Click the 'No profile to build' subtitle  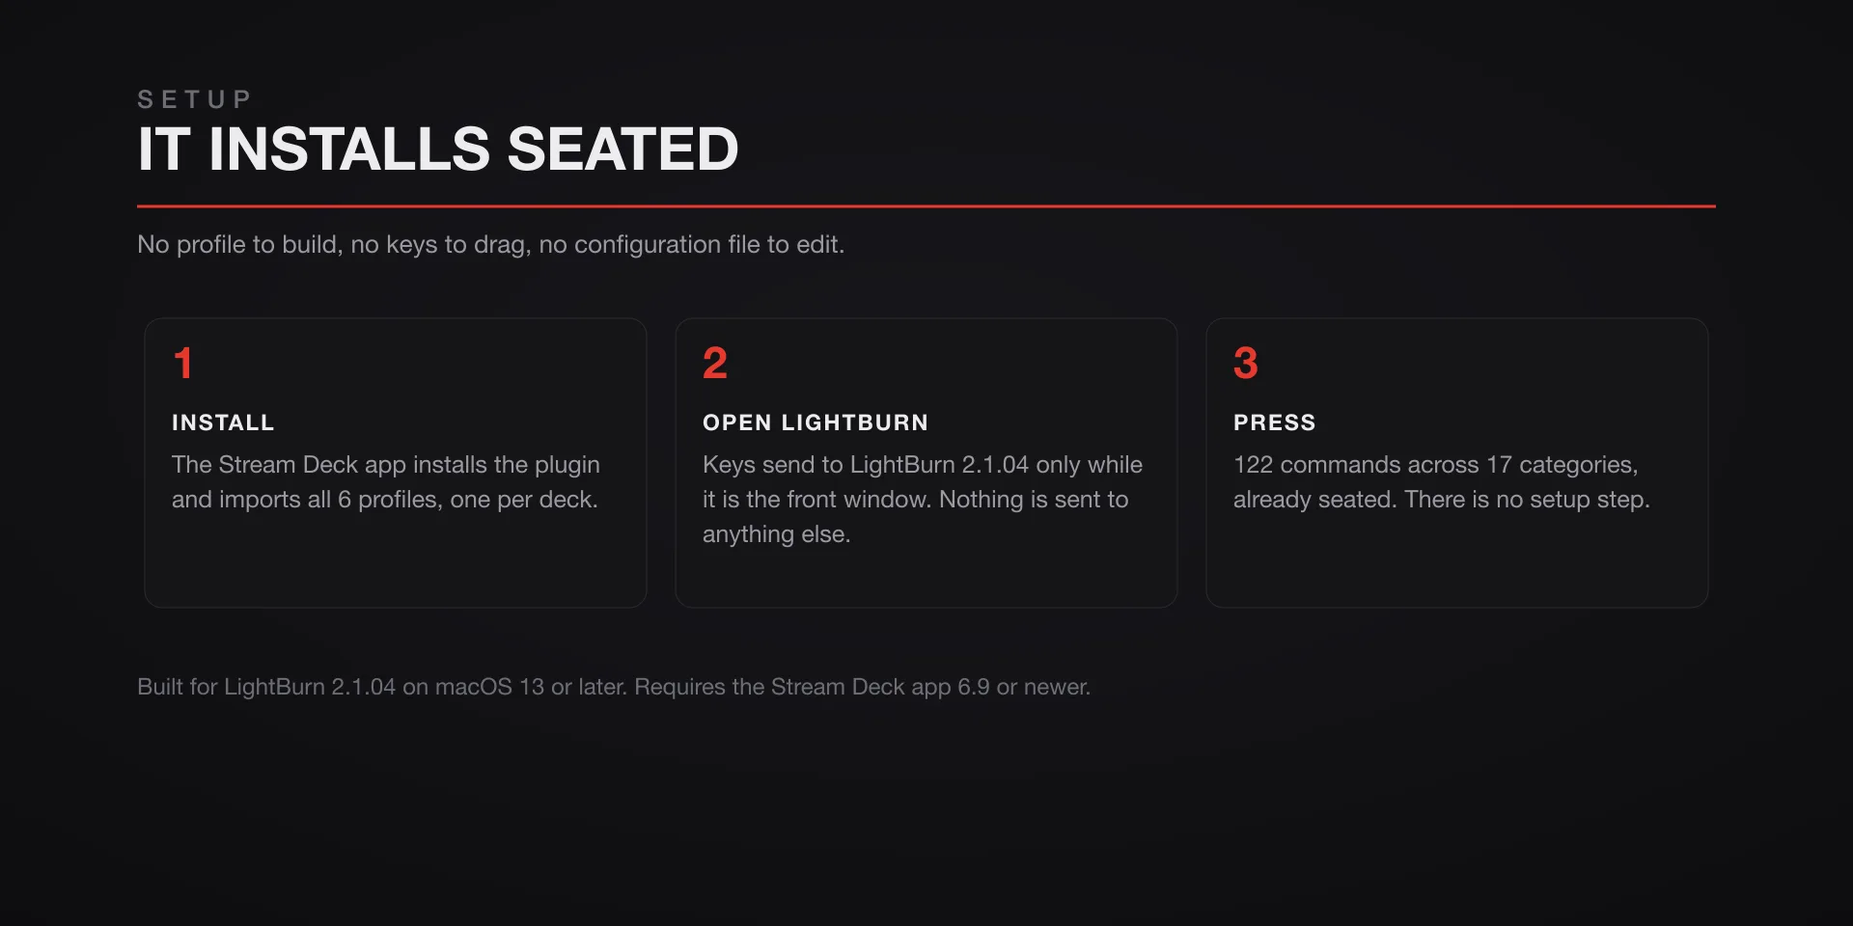490,244
